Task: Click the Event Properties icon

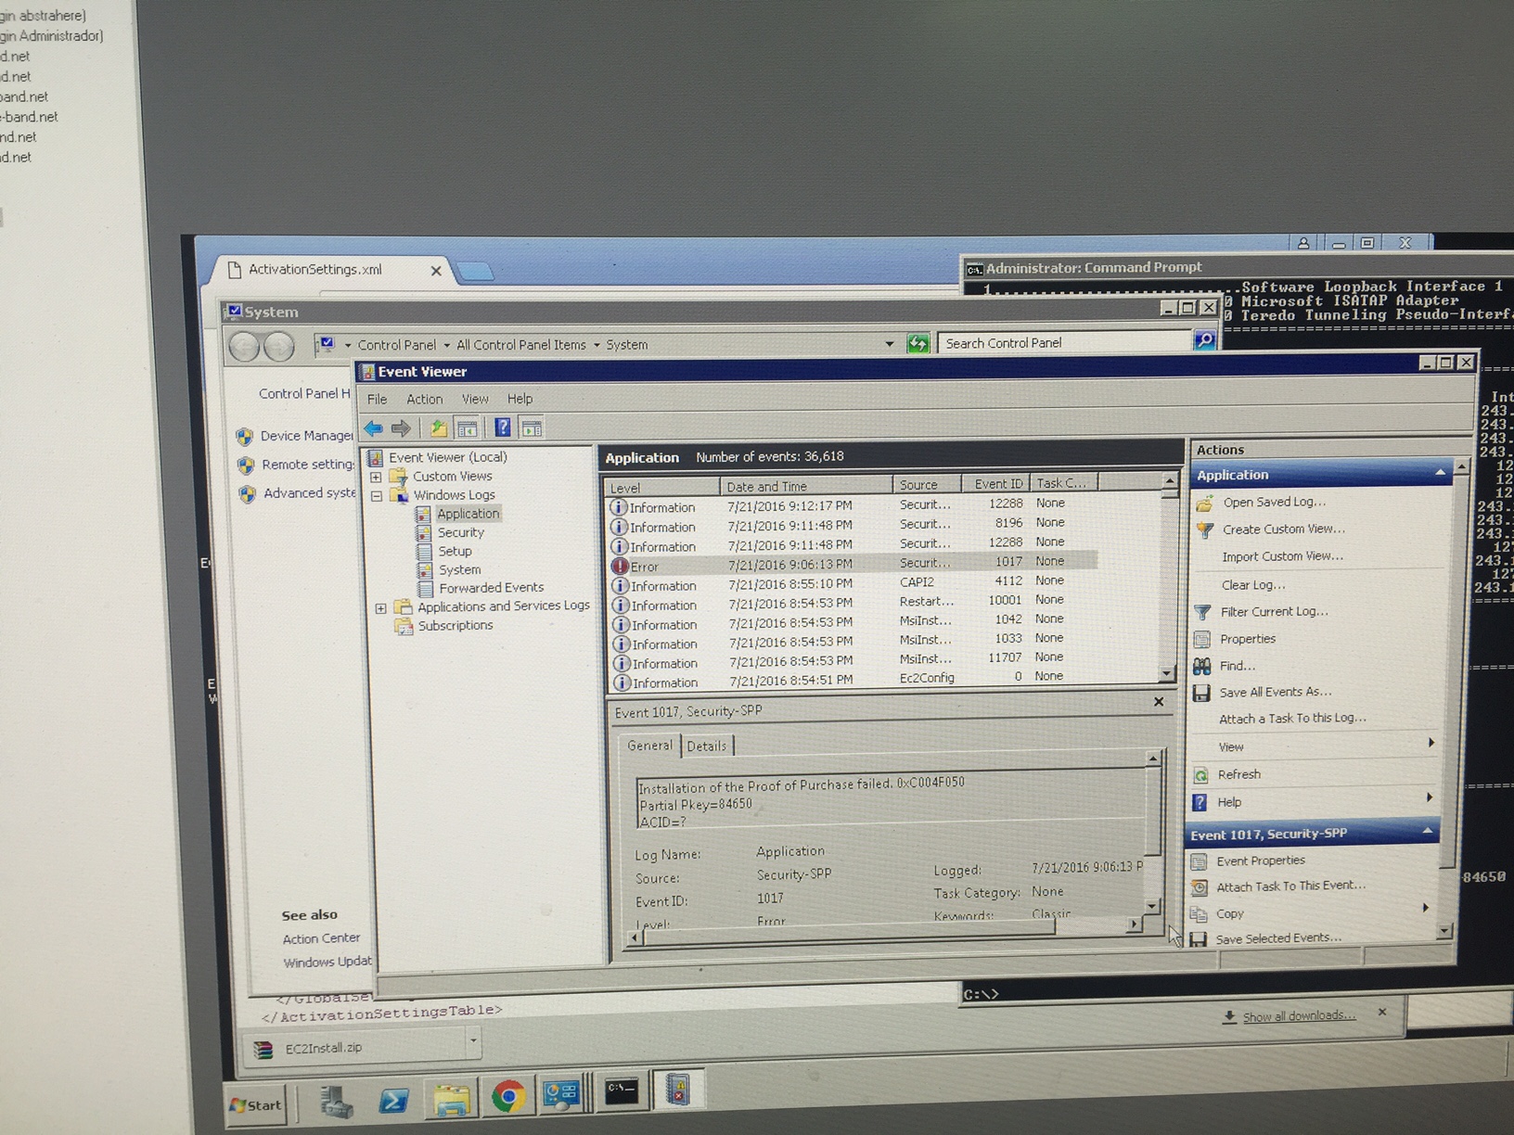Action: [1199, 861]
